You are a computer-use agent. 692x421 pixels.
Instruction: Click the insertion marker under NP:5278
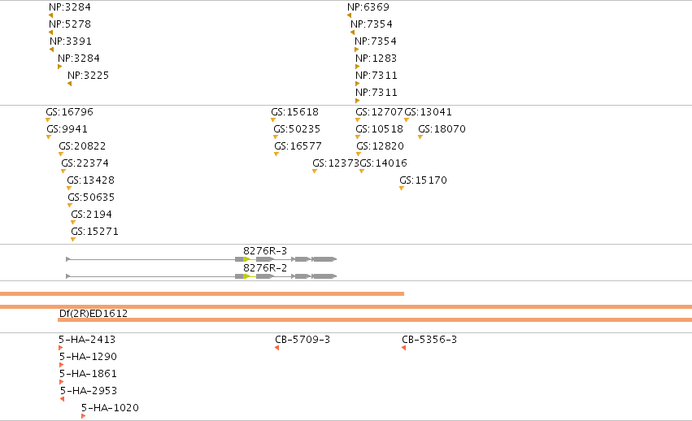coord(50,33)
